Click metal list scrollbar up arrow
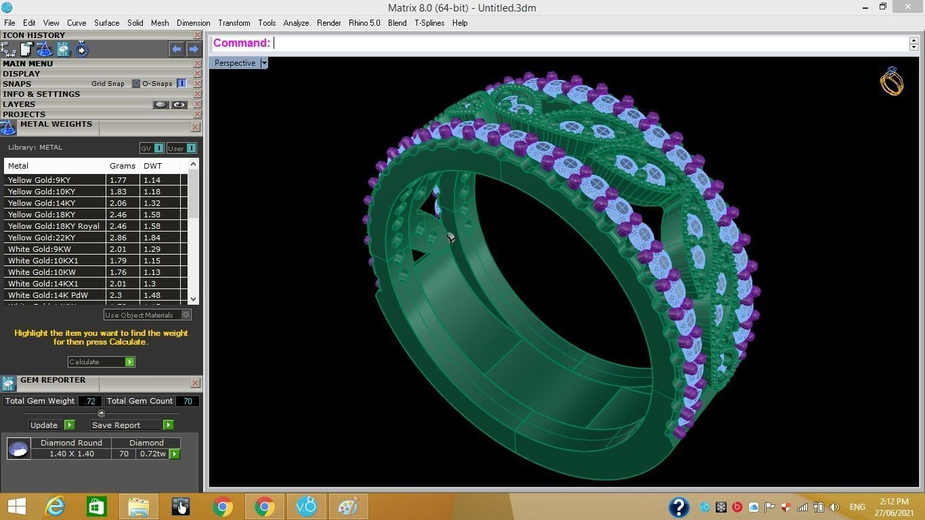Viewport: 925px width, 520px height. coord(194,164)
